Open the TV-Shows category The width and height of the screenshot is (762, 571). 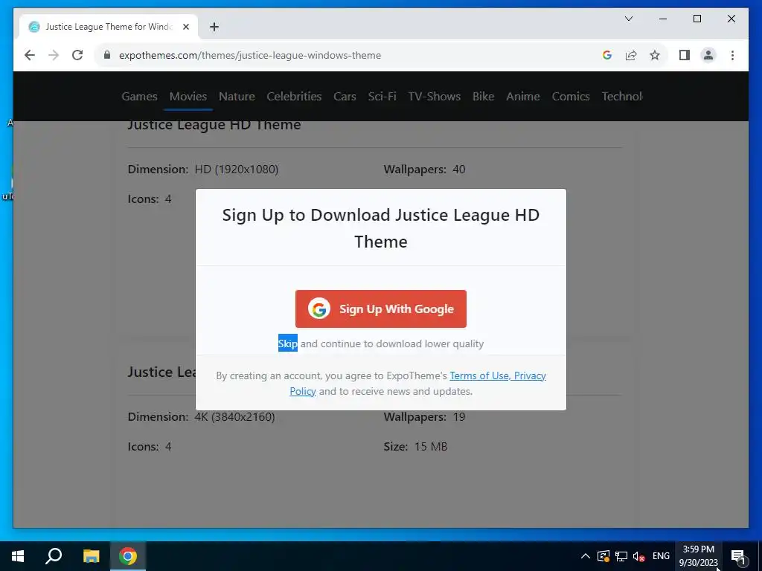click(434, 96)
